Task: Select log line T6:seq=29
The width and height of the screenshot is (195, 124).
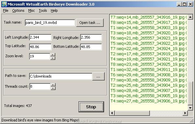Action: 149,75
